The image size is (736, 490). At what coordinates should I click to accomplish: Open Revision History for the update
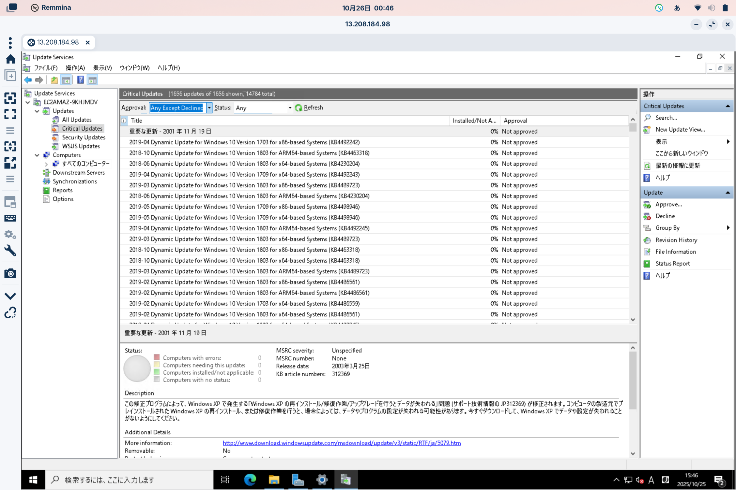coord(676,240)
